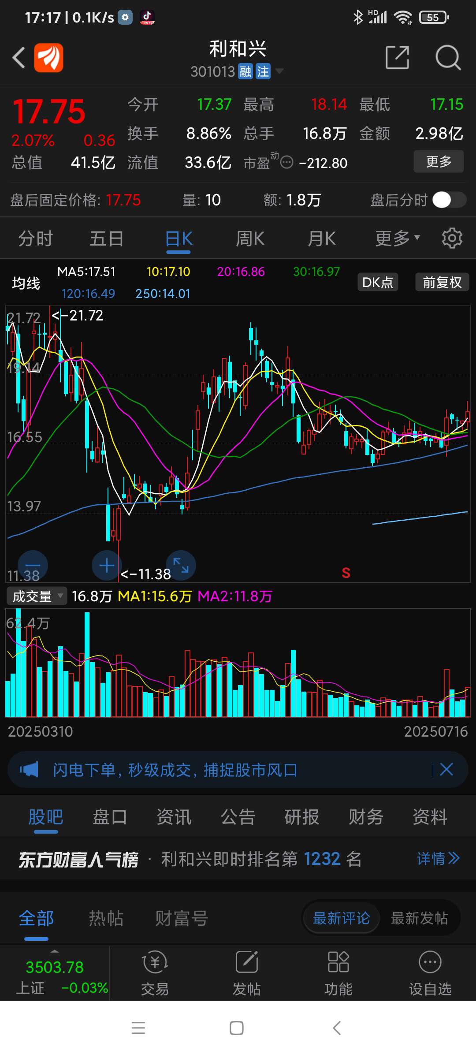Tap the 250:14.01 moving average value
The width and height of the screenshot is (476, 1058).
[x=163, y=294]
